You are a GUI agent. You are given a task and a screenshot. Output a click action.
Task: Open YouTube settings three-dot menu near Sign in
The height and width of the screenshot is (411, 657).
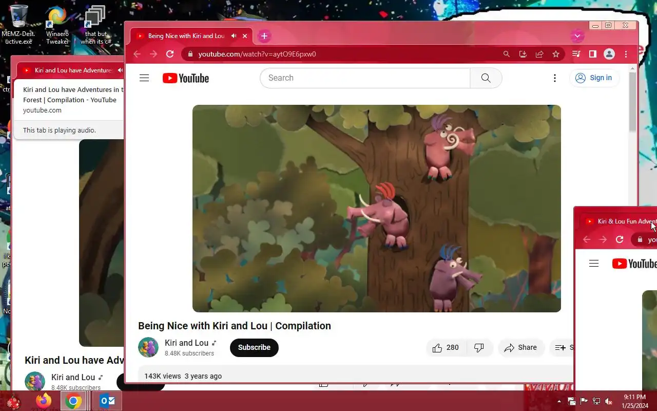pos(554,78)
